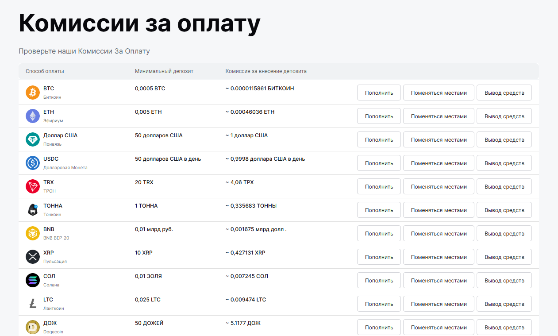Click the Bitcoin BTC coin icon

click(33, 93)
